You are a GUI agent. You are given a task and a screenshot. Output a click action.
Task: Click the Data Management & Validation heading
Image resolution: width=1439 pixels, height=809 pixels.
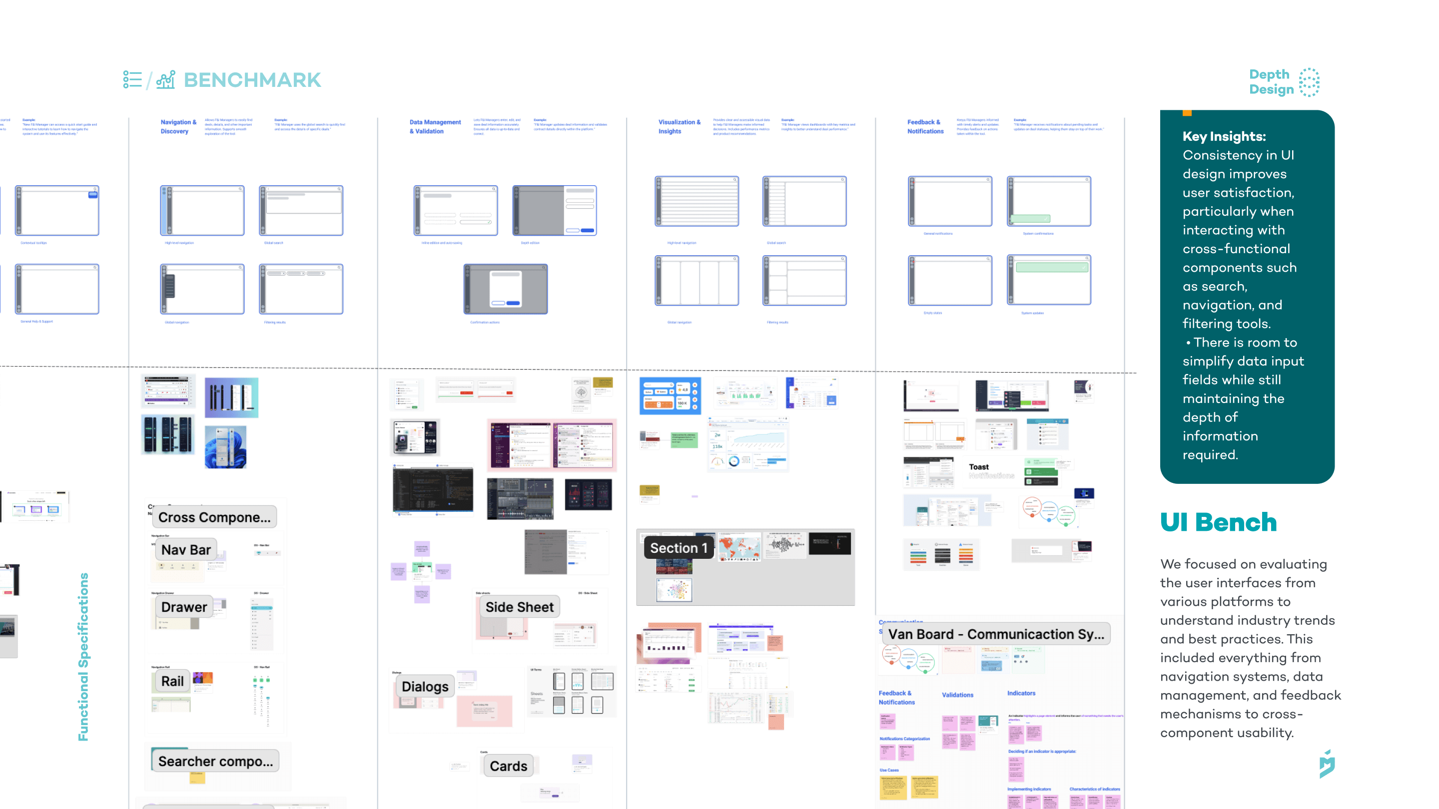coord(435,127)
